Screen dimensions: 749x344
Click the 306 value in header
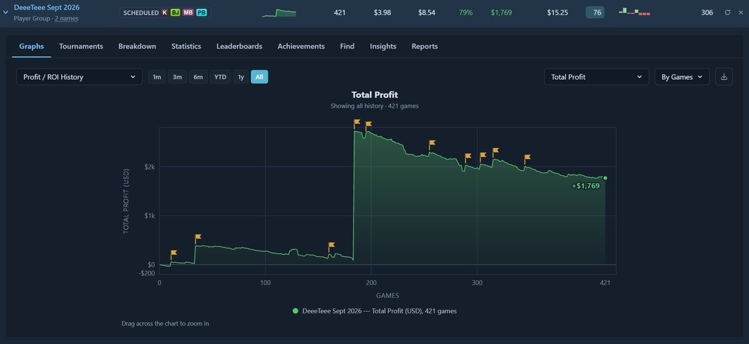point(707,12)
